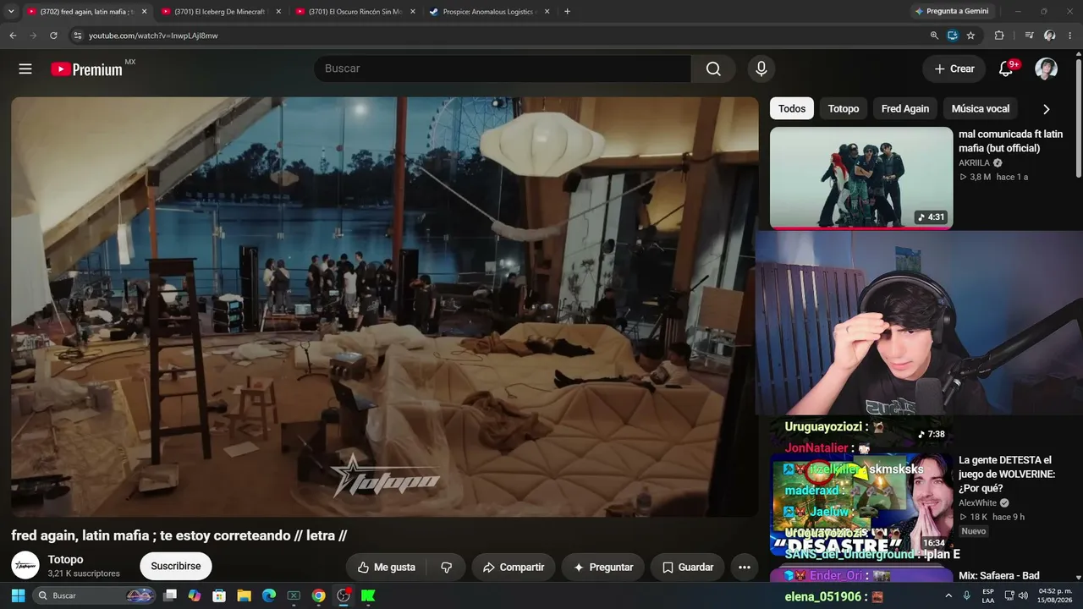View site information icon in address bar
1083x609 pixels.
pyautogui.click(x=78, y=36)
